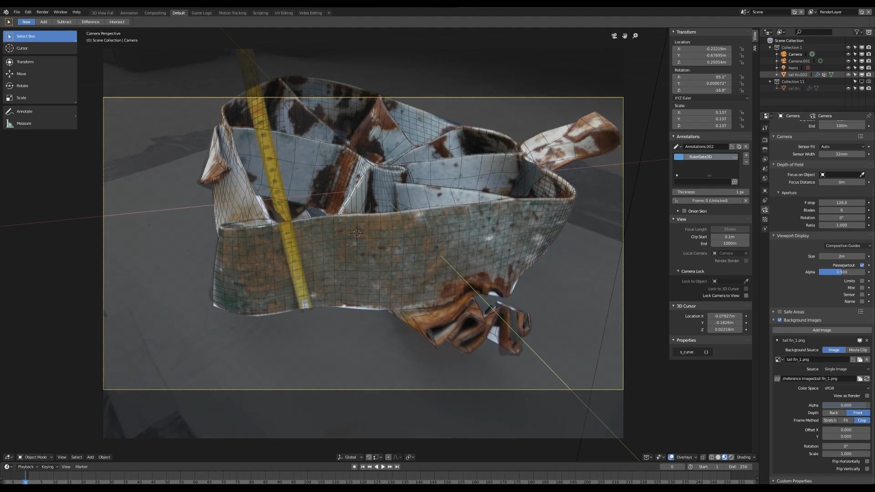Adjust the Passepartout Alpha slider
875x492 pixels.
click(x=842, y=272)
